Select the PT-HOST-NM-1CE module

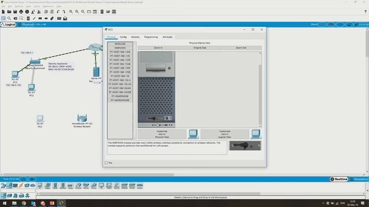pos(120,56)
